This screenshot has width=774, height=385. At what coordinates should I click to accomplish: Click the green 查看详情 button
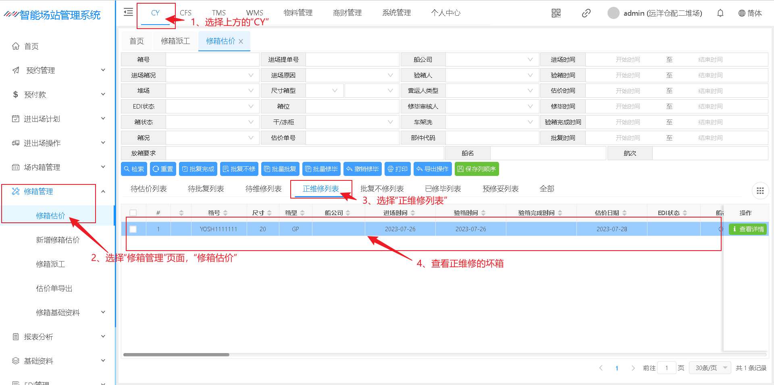click(748, 229)
